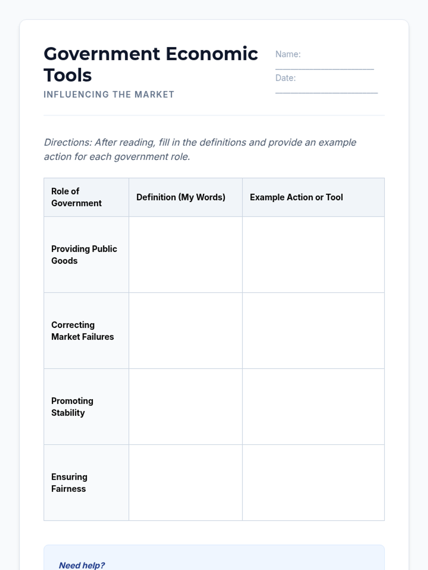
Task: Click the Example cell for Providing Public Goods
Action: pos(313,255)
